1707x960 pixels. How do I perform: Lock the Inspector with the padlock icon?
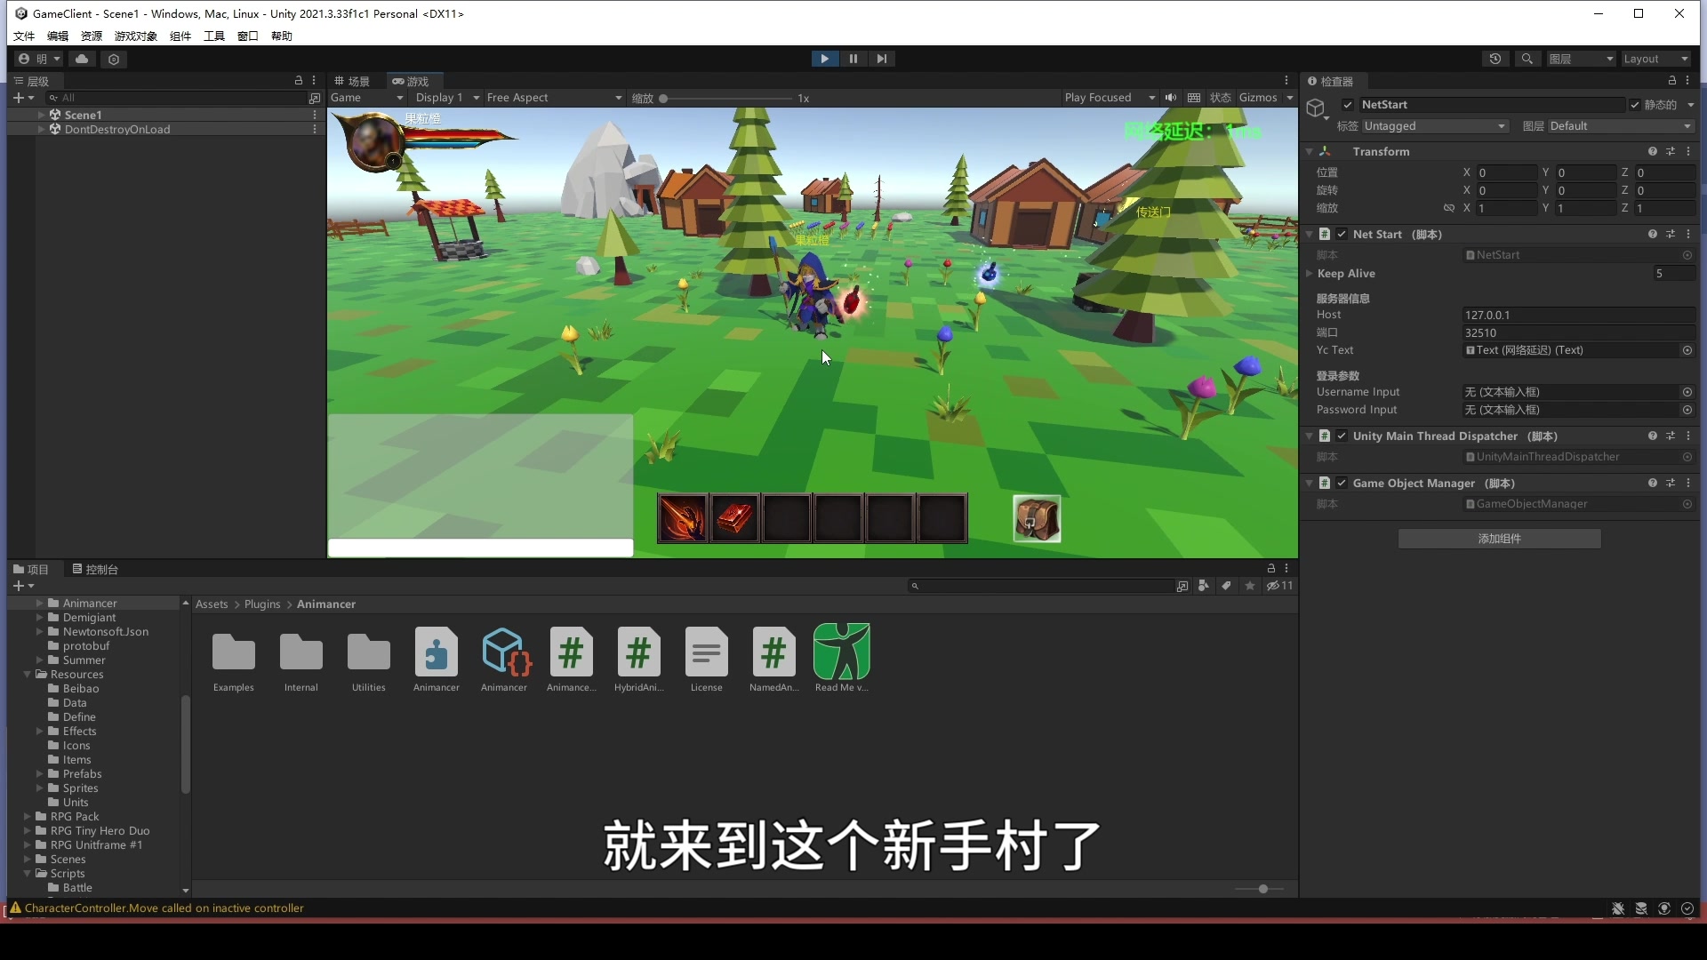click(1671, 80)
